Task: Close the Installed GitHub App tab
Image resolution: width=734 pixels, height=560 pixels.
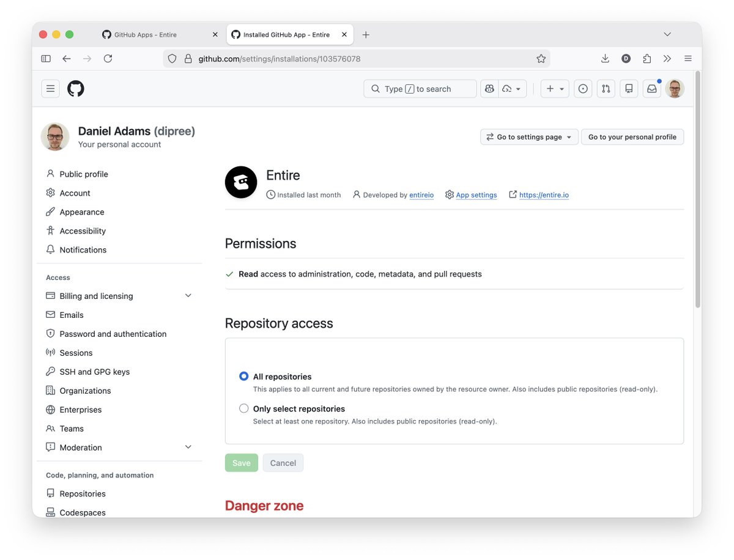Action: [x=344, y=35]
